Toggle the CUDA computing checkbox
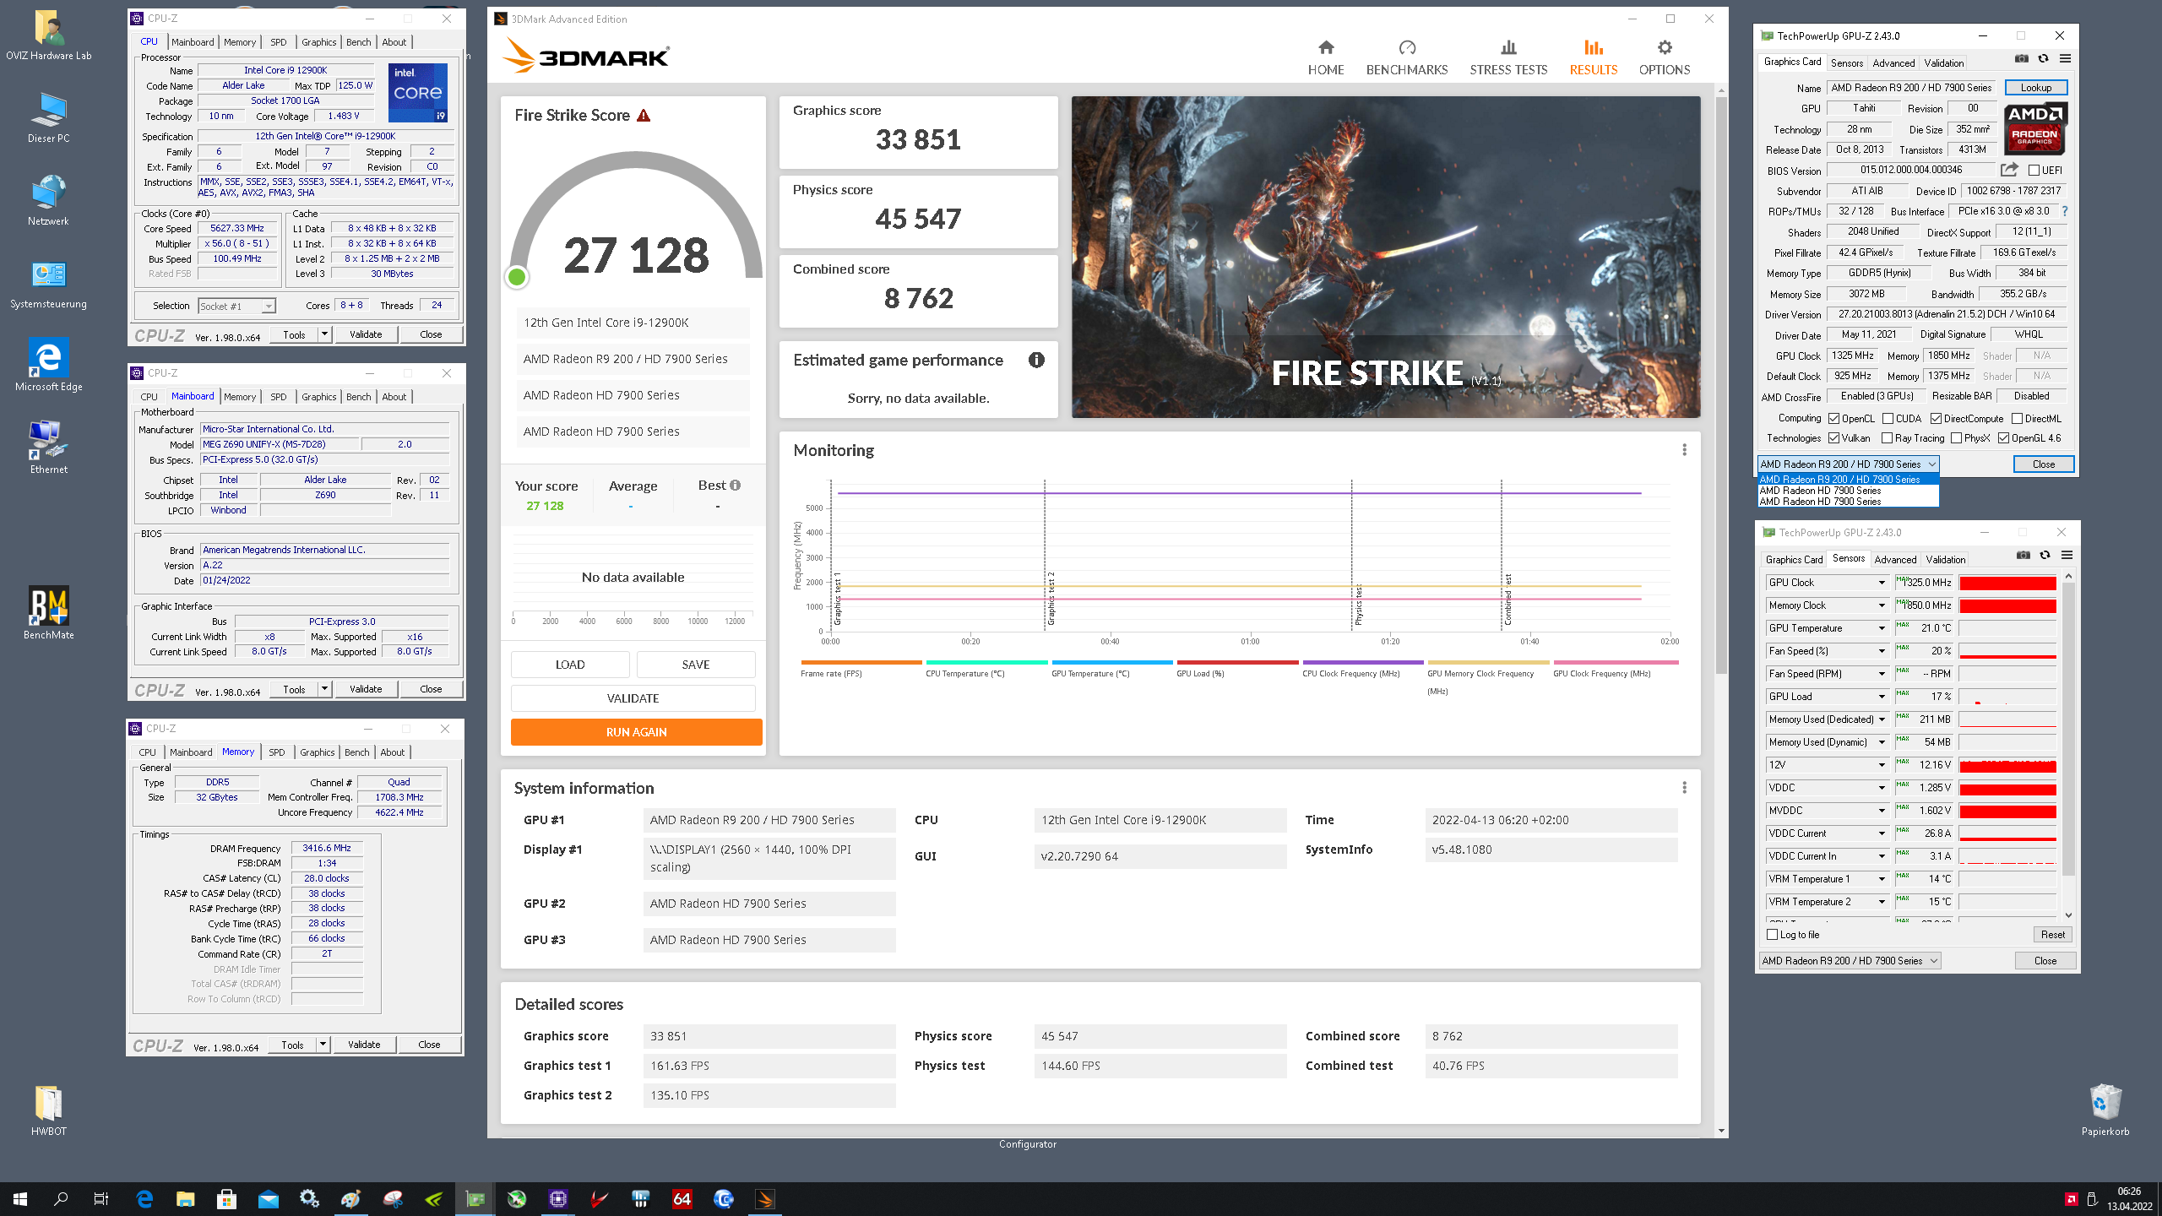This screenshot has height=1216, width=2162. [1888, 419]
